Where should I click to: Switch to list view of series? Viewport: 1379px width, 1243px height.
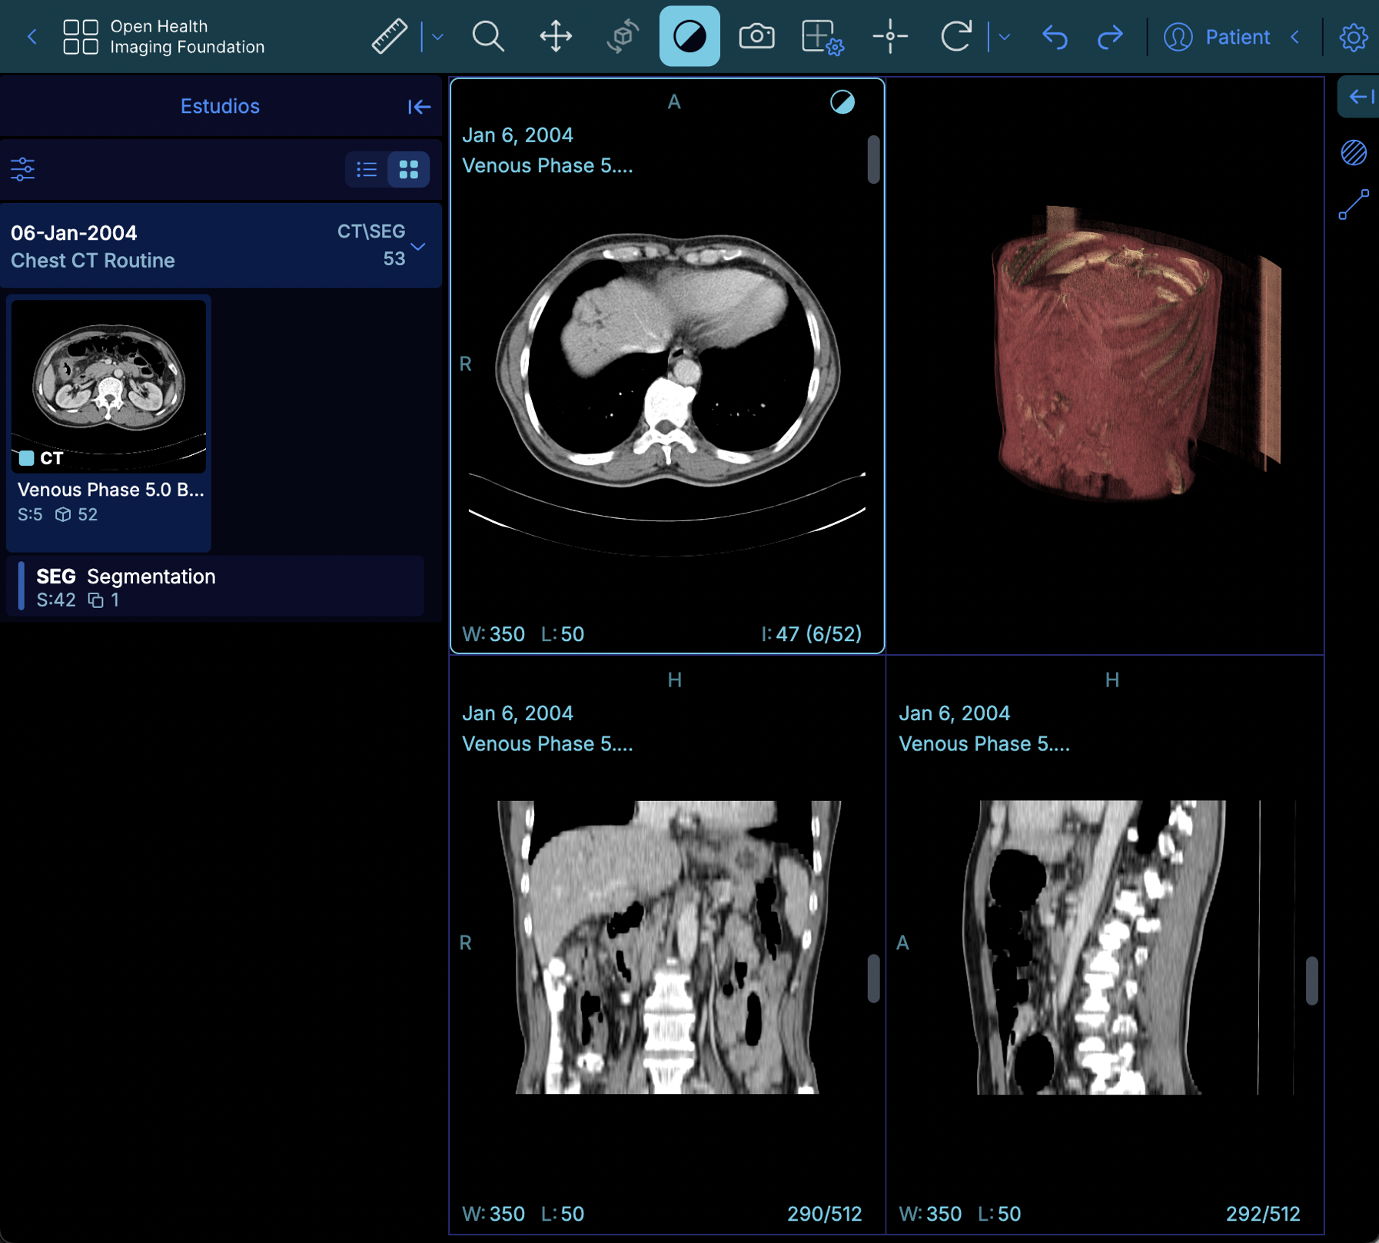(367, 169)
